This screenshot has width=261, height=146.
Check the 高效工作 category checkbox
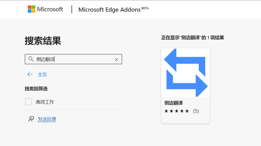[28, 102]
